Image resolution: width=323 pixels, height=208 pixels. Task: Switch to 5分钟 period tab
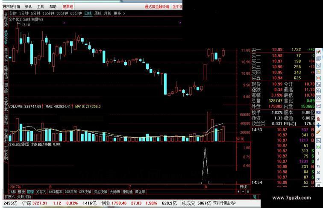35,13
